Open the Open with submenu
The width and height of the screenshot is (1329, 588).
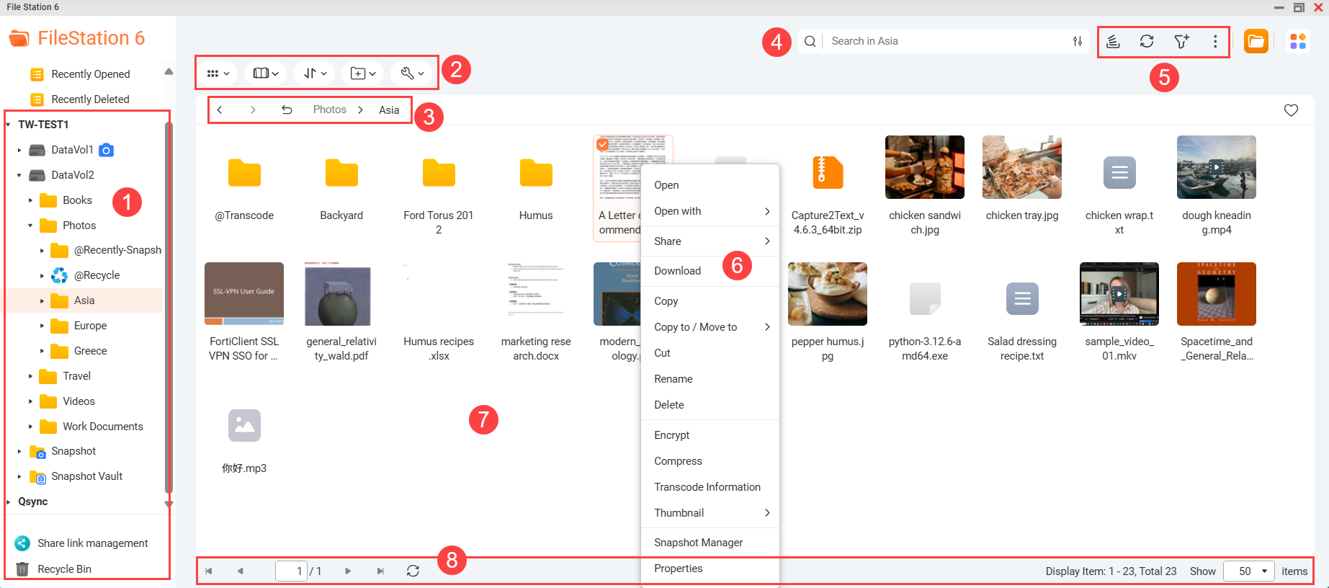(x=710, y=211)
